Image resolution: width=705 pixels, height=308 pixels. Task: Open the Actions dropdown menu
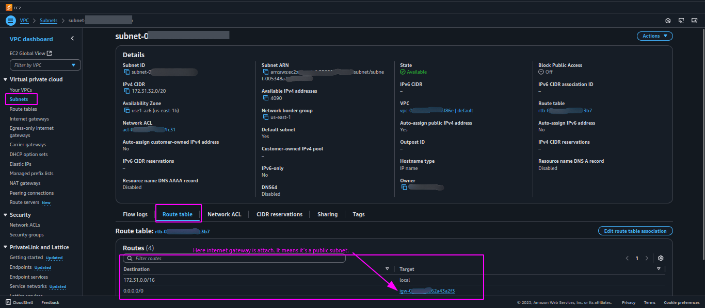point(655,36)
